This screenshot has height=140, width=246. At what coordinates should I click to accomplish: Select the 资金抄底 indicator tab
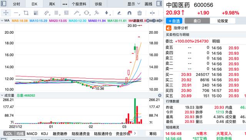[x=123, y=133]
